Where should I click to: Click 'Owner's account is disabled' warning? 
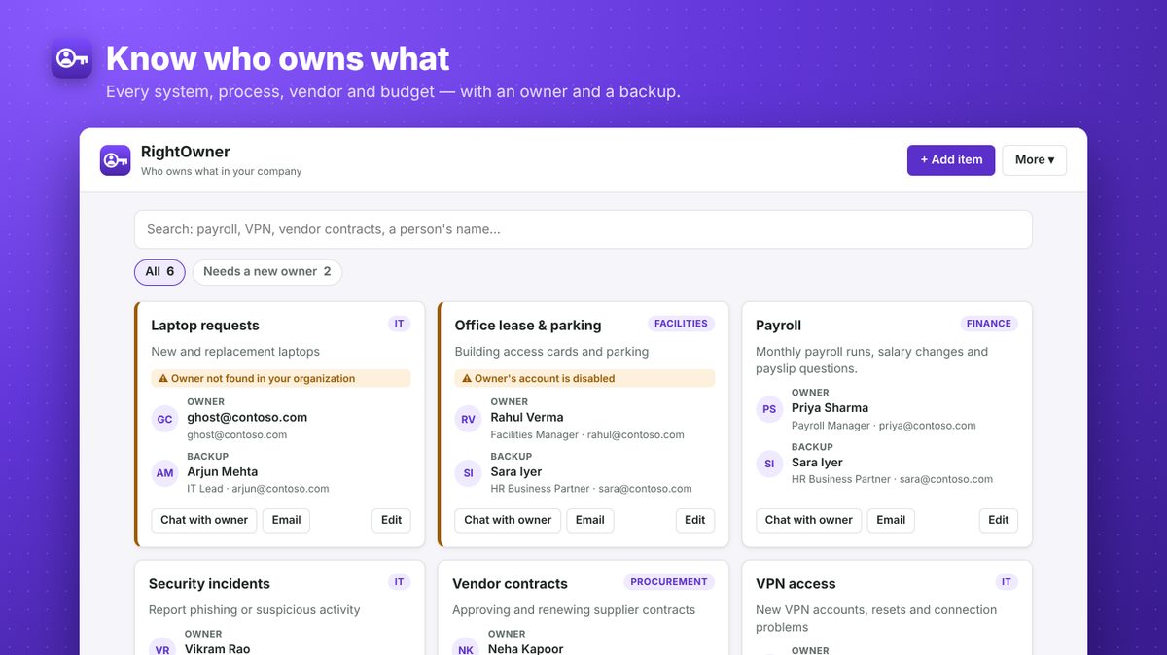[584, 379]
